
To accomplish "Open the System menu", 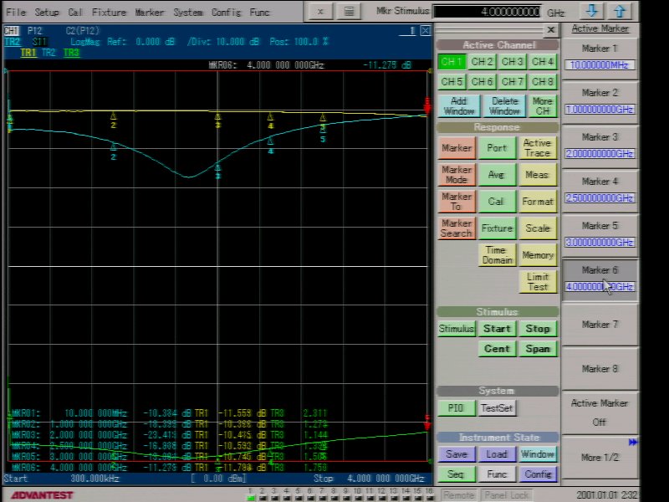I will [188, 13].
